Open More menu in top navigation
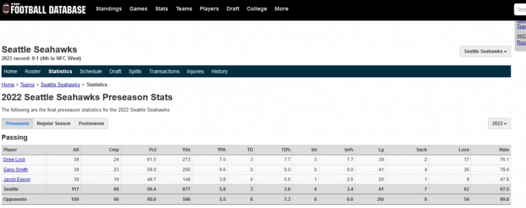Screen dimensions: 526x208 coord(282,9)
